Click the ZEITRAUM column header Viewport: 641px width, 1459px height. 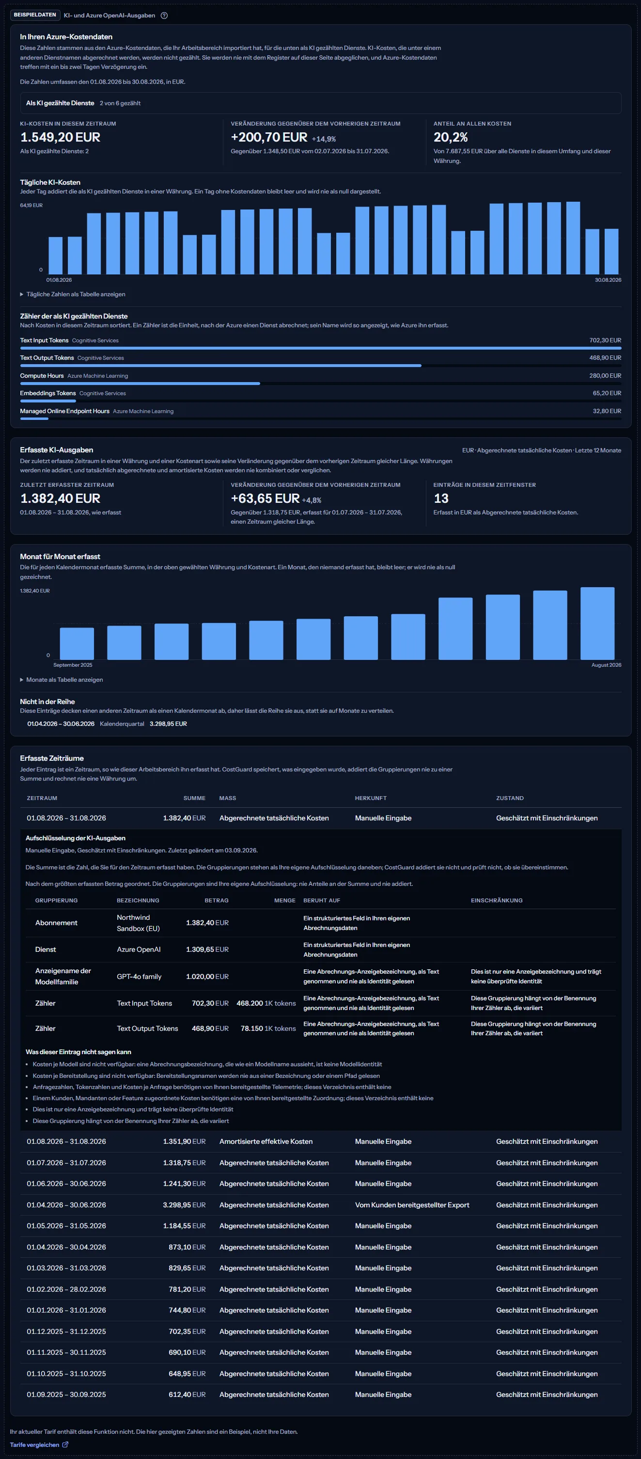[42, 798]
